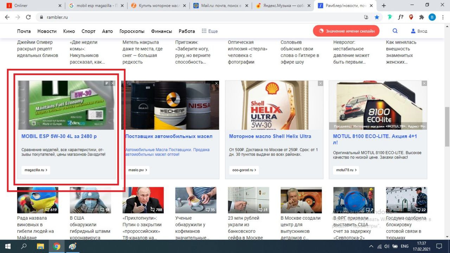Open Wi-Fi network tray icon
Image resolution: width=450 pixels, height=253 pixels.
[x=379, y=246]
